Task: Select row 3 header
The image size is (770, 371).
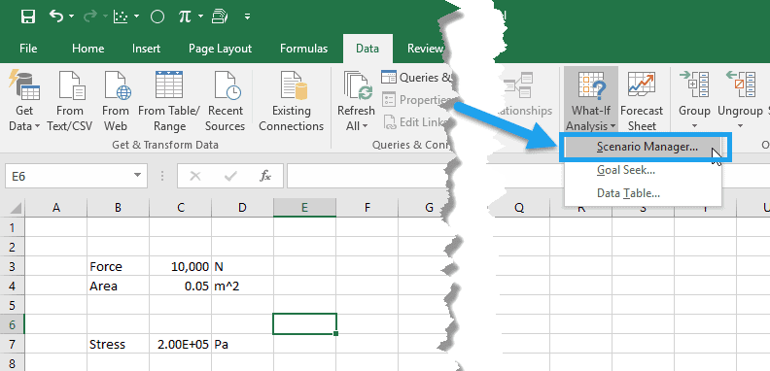Action: tap(13, 266)
